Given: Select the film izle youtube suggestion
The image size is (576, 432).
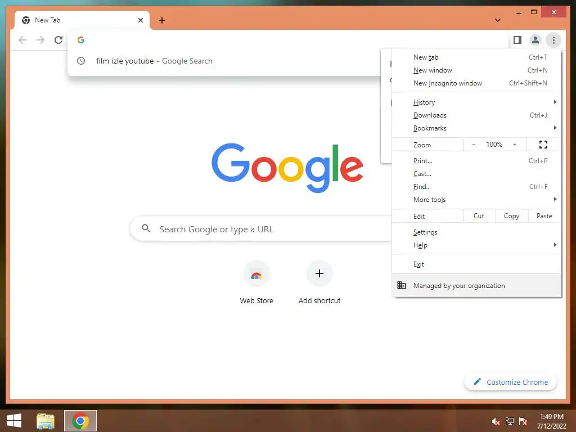Looking at the screenshot, I should pyautogui.click(x=224, y=61).
